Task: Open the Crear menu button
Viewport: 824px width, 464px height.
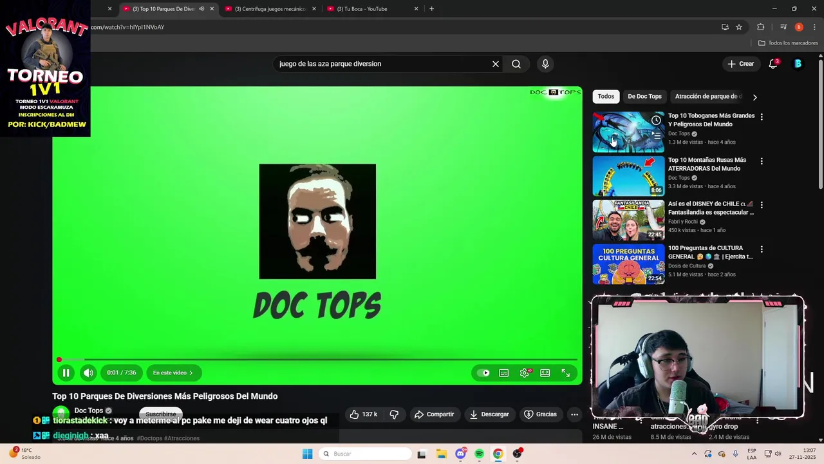Action: pyautogui.click(x=741, y=64)
